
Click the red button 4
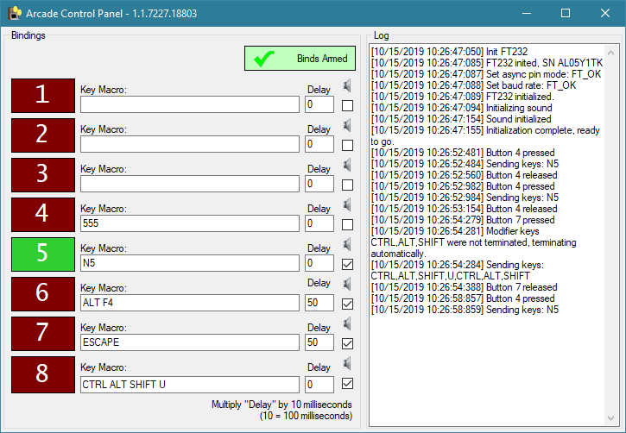click(x=43, y=215)
